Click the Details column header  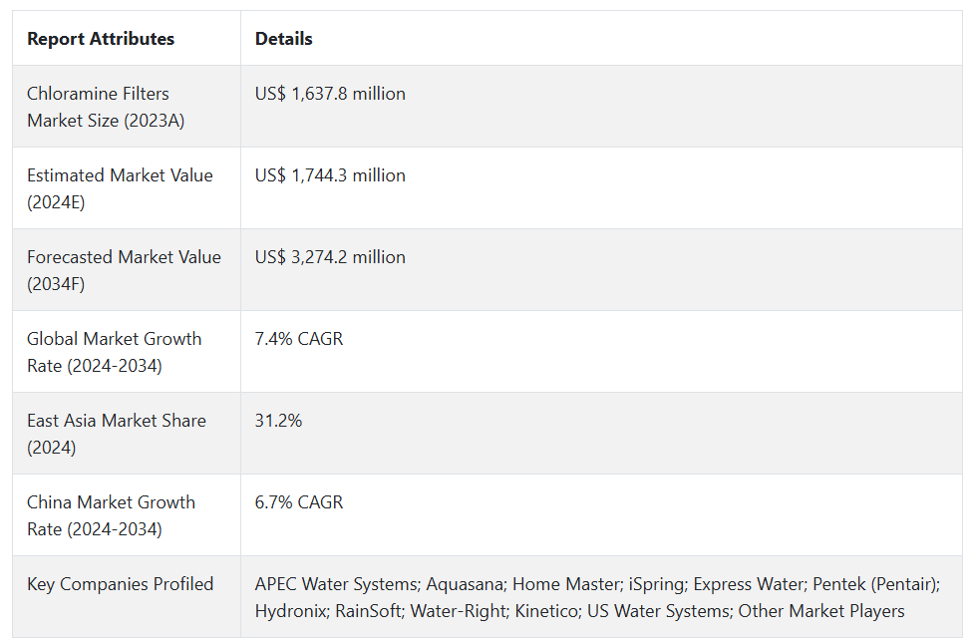[283, 39]
